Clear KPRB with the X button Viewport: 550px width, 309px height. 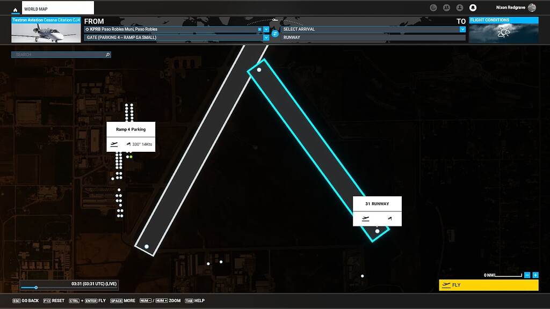[259, 28]
